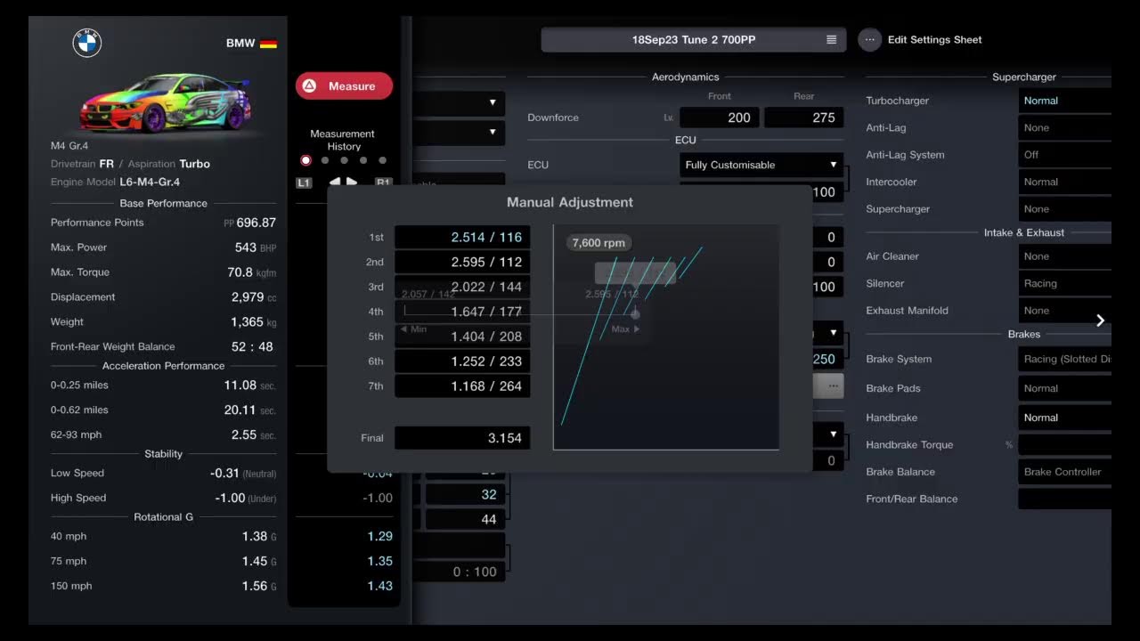Click the Max. Torque 70.8 kgfm value
Image resolution: width=1140 pixels, height=641 pixels.
pos(252,272)
